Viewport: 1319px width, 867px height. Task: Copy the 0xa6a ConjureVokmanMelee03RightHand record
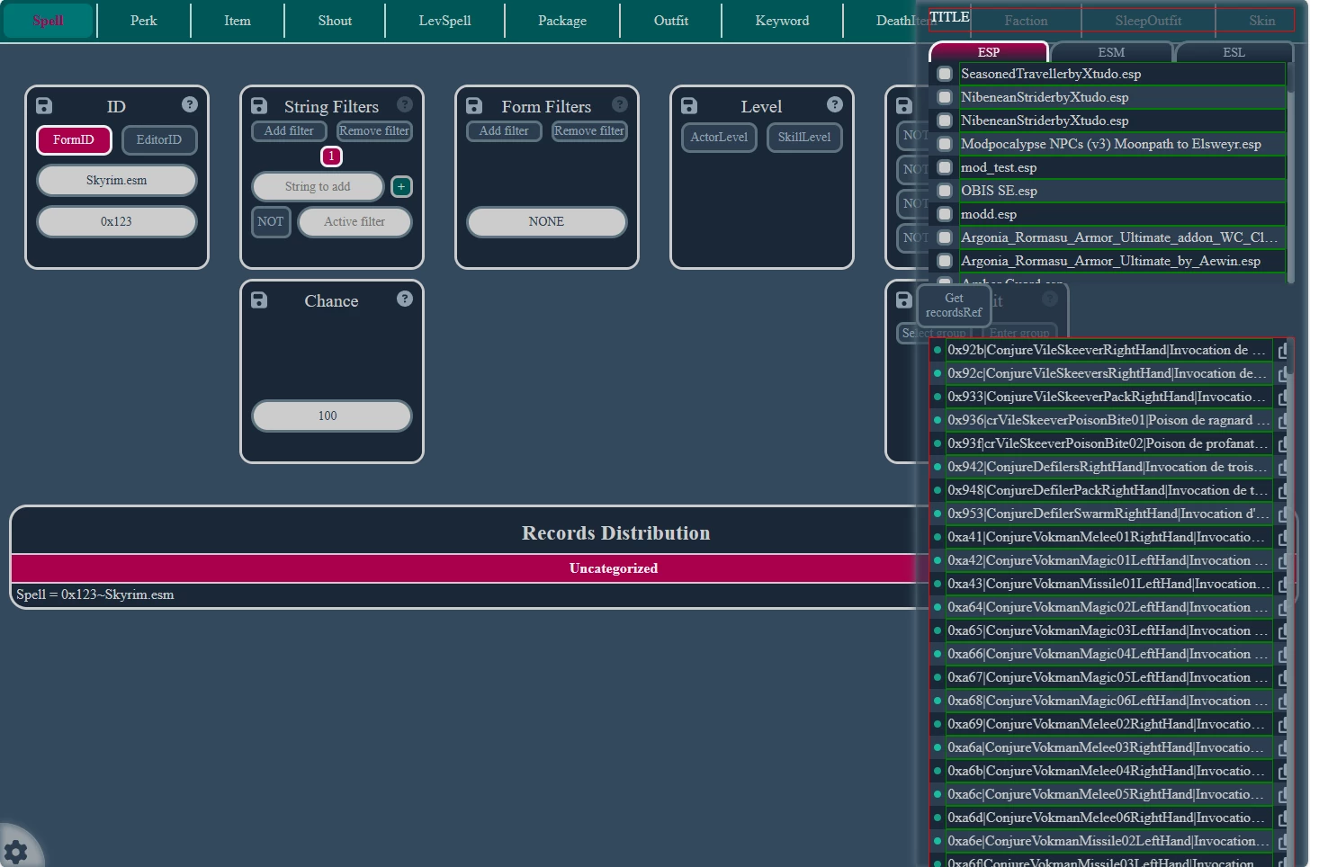tap(1283, 748)
